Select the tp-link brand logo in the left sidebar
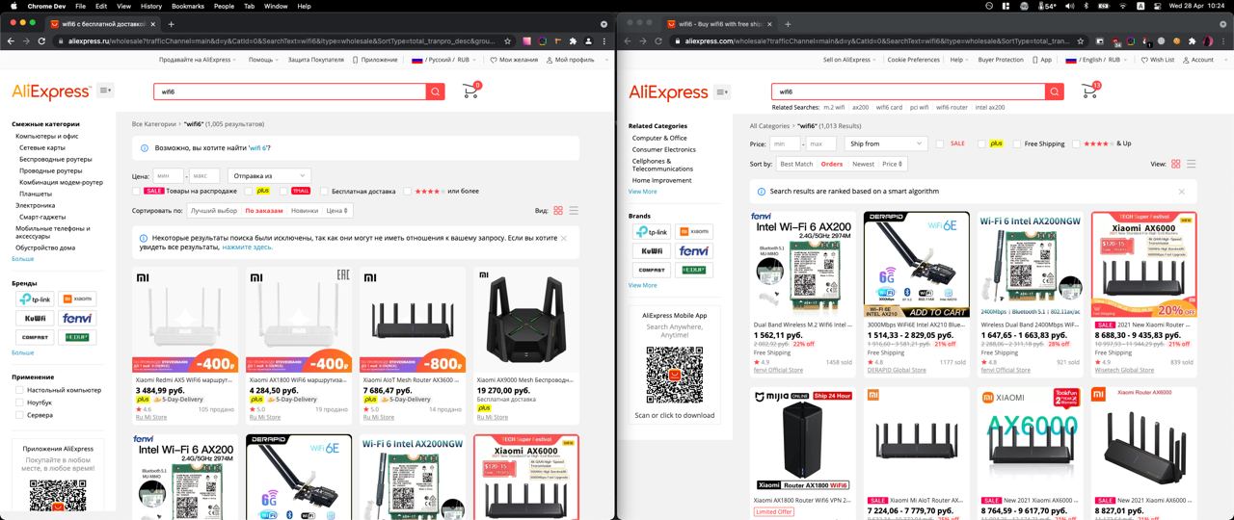The image size is (1234, 520). [35, 299]
